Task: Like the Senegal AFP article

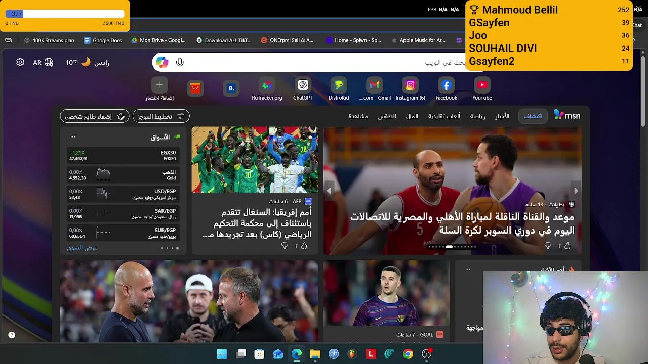Action: click(x=304, y=246)
